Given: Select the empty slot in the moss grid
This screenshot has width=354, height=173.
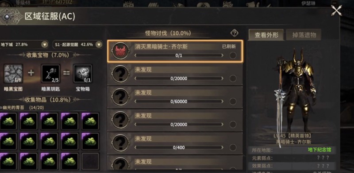Looking at the screenshot, I should pyautogui.click(x=90, y=161).
